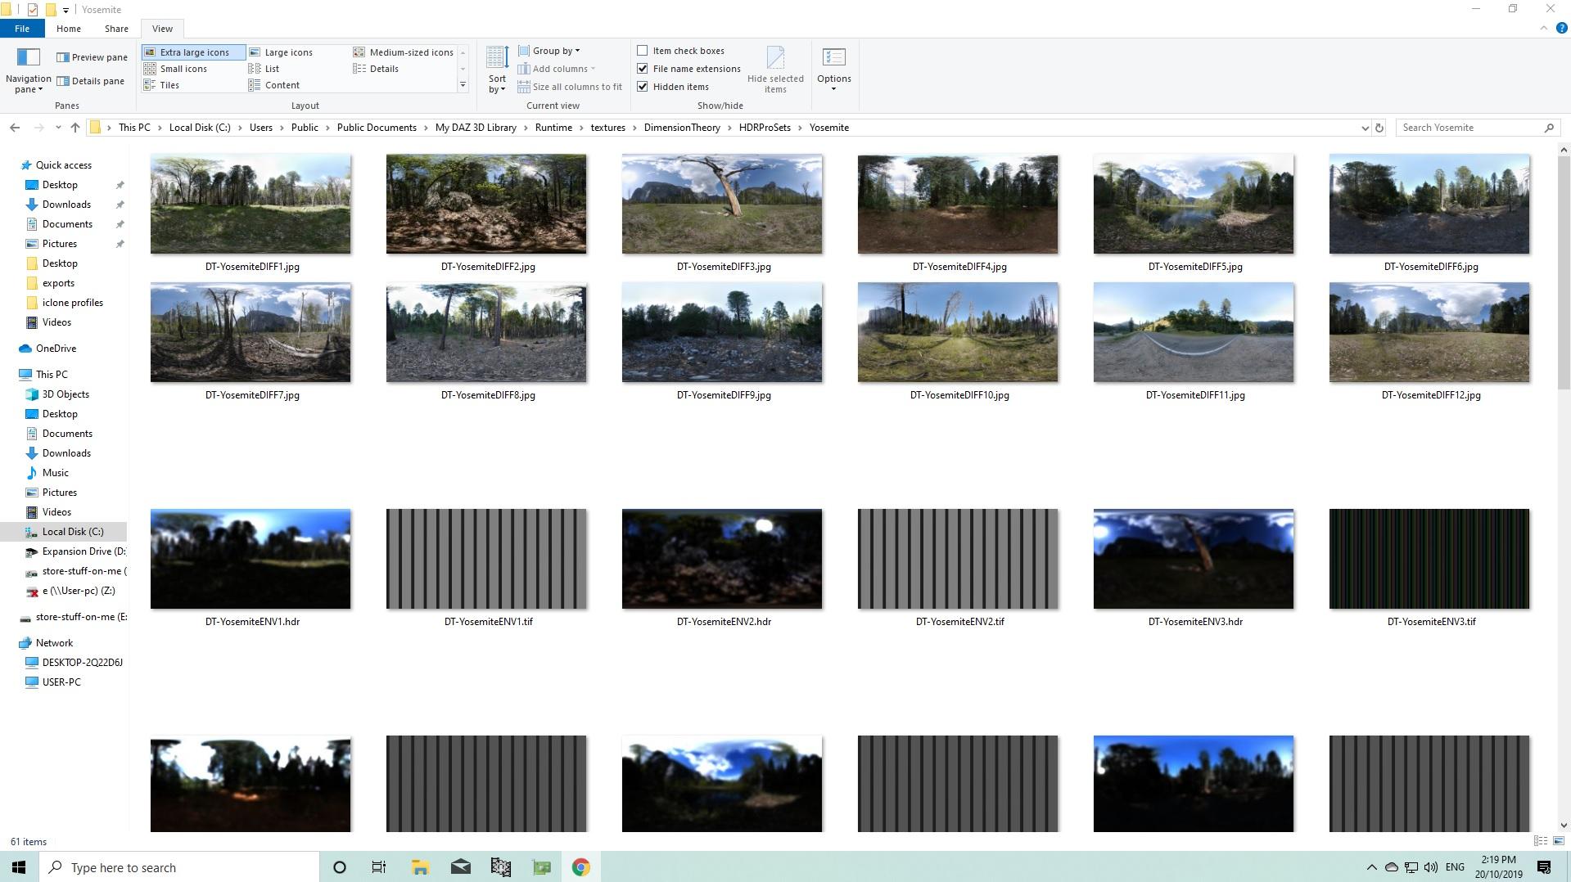
Task: Navigate to HDRProSets in breadcrumb
Action: (x=765, y=128)
